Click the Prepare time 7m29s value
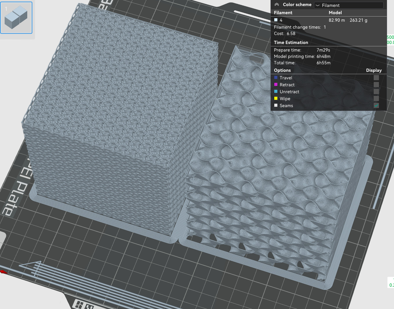Image resolution: width=394 pixels, height=309 pixels. click(x=323, y=50)
